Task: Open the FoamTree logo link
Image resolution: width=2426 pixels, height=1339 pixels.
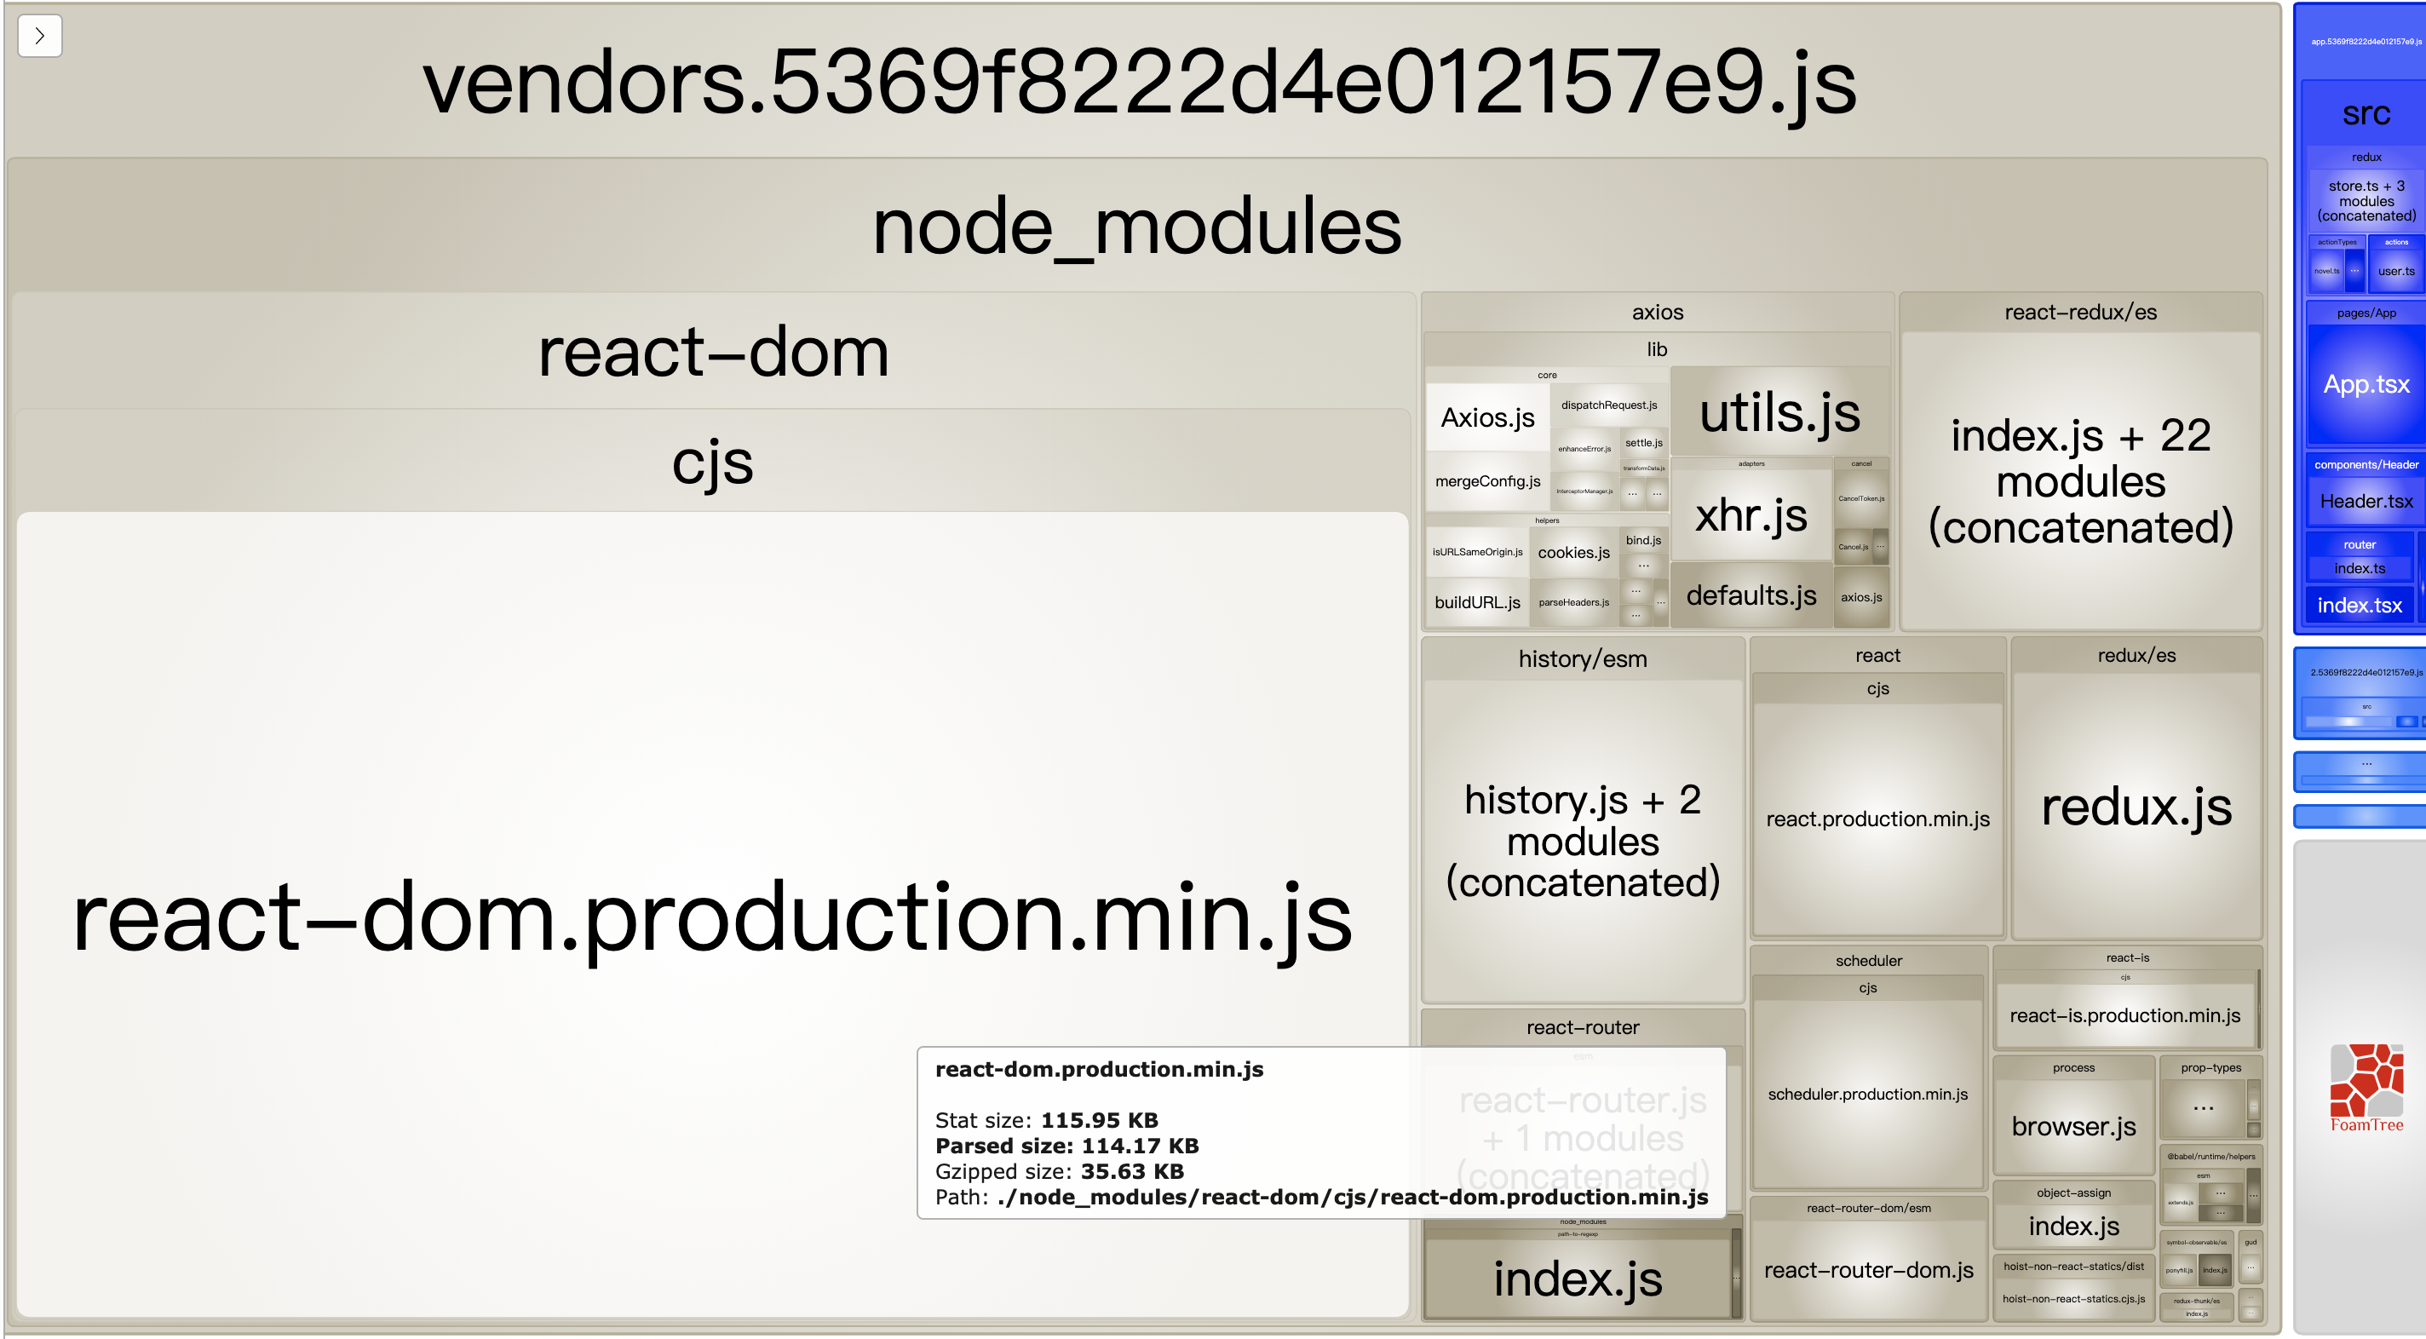Action: click(2366, 1088)
